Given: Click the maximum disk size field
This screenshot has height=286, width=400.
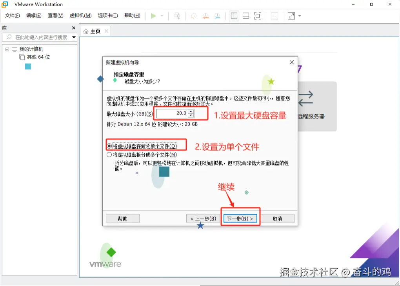Looking at the screenshot, I should (x=172, y=113).
